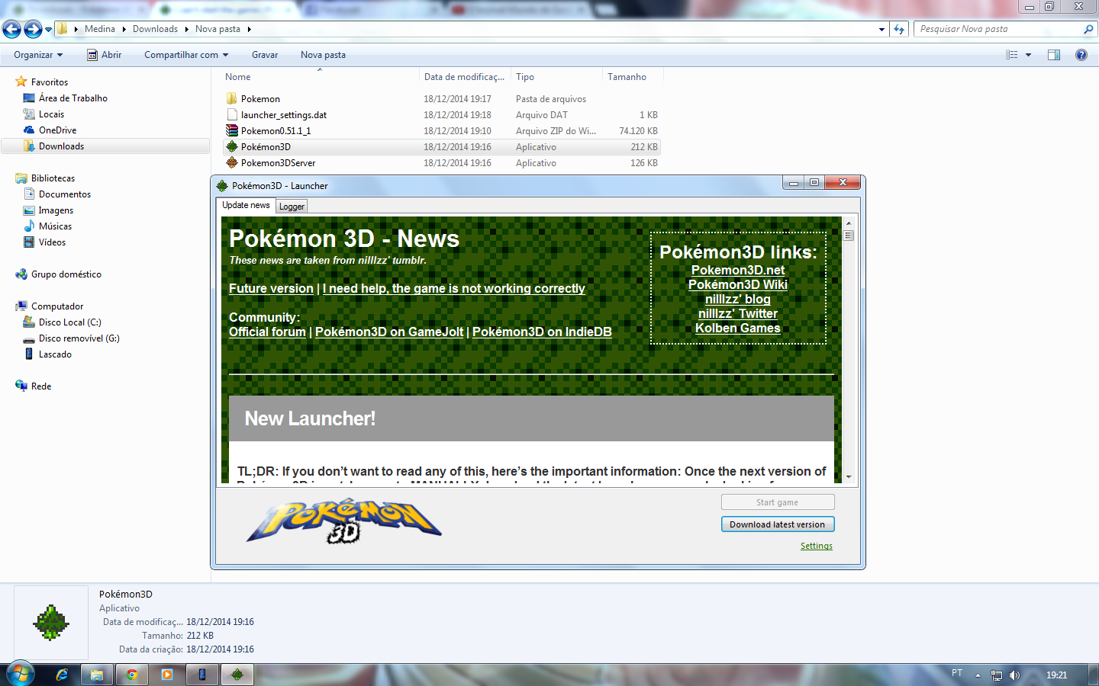Image resolution: width=1099 pixels, height=686 pixels.
Task: Click the change view icon
Action: point(1012,55)
